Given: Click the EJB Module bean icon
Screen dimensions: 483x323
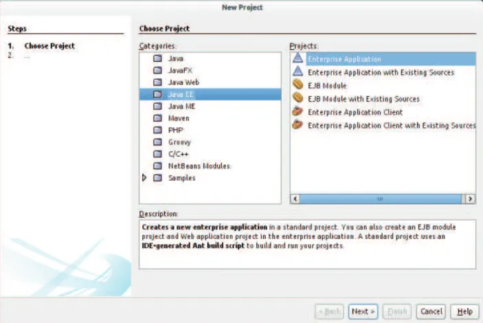Looking at the screenshot, I should [x=298, y=85].
